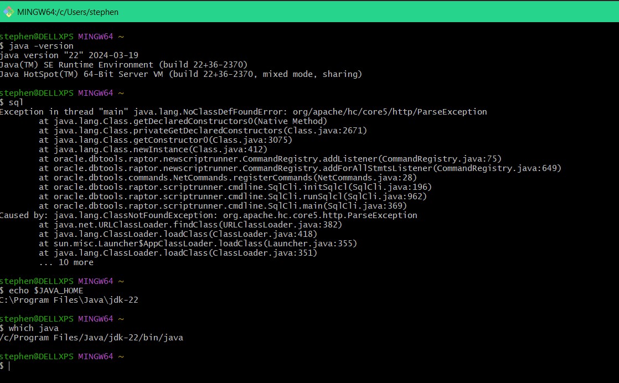
Task: Click the Git Bash icon in title bar
Action: (x=8, y=12)
